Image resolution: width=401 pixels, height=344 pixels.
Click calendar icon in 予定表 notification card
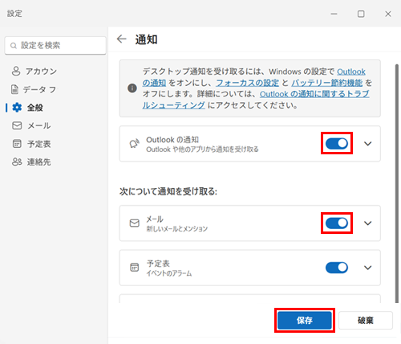click(x=135, y=268)
